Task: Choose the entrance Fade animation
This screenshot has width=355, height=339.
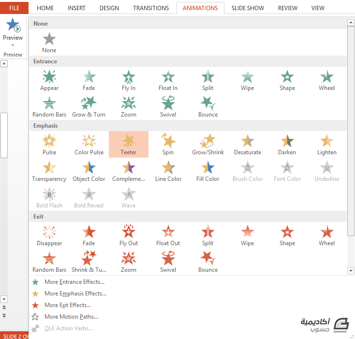Action: [89, 80]
